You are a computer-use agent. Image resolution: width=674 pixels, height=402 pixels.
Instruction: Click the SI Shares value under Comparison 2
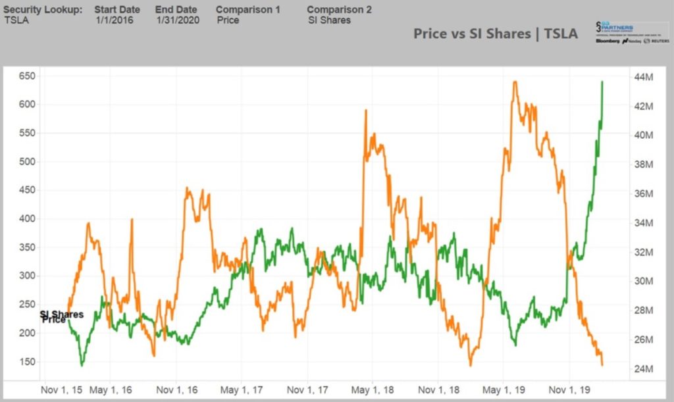point(329,20)
